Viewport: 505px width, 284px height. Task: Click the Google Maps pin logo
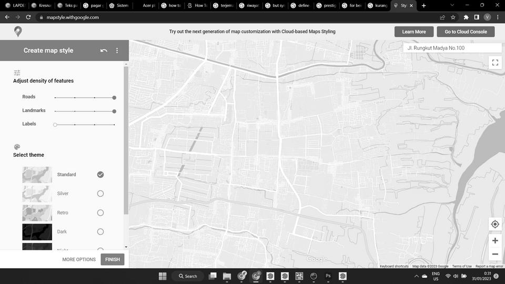click(18, 32)
